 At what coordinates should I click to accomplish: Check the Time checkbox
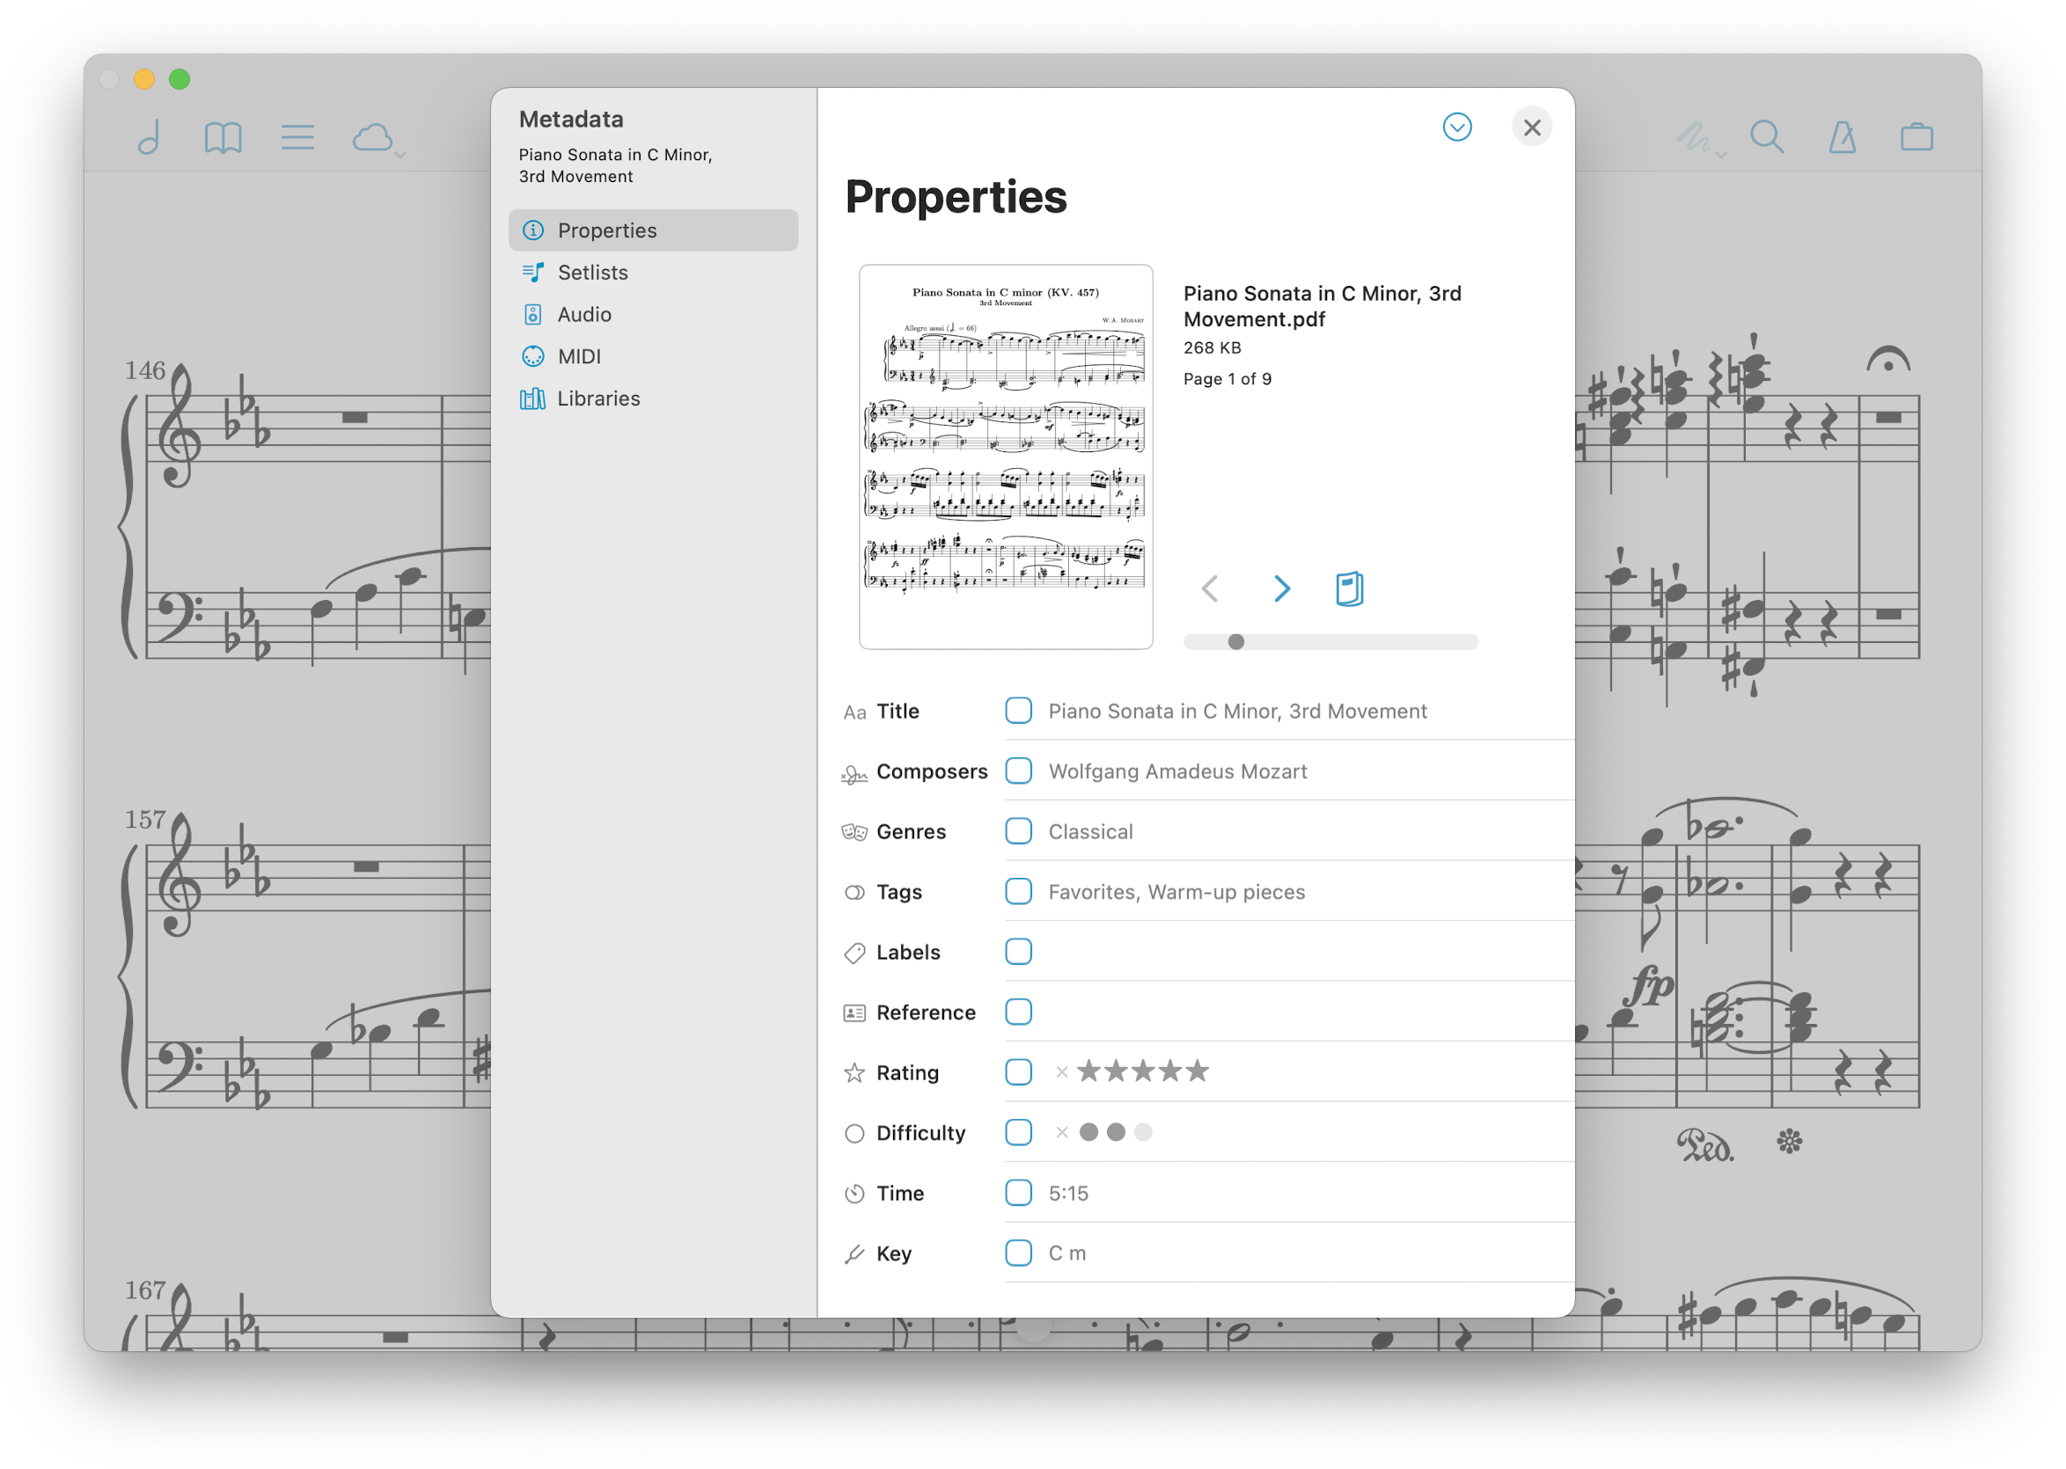(x=1019, y=1192)
